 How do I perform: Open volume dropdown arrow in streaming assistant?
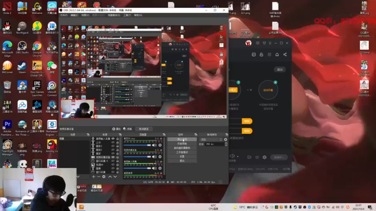pos(238,157)
